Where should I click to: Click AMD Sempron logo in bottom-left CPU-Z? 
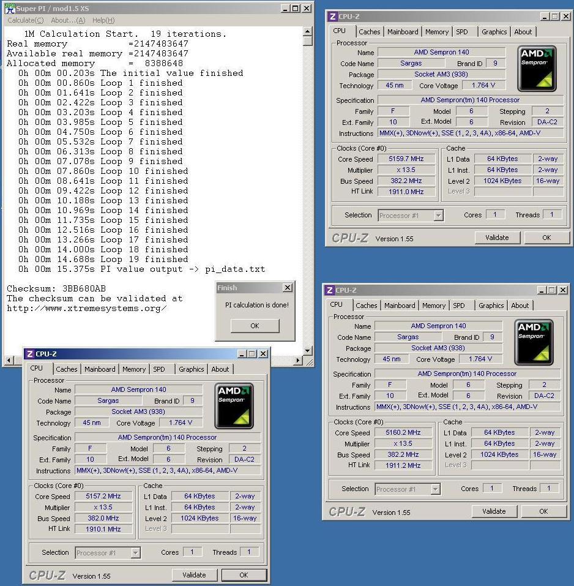[234, 406]
